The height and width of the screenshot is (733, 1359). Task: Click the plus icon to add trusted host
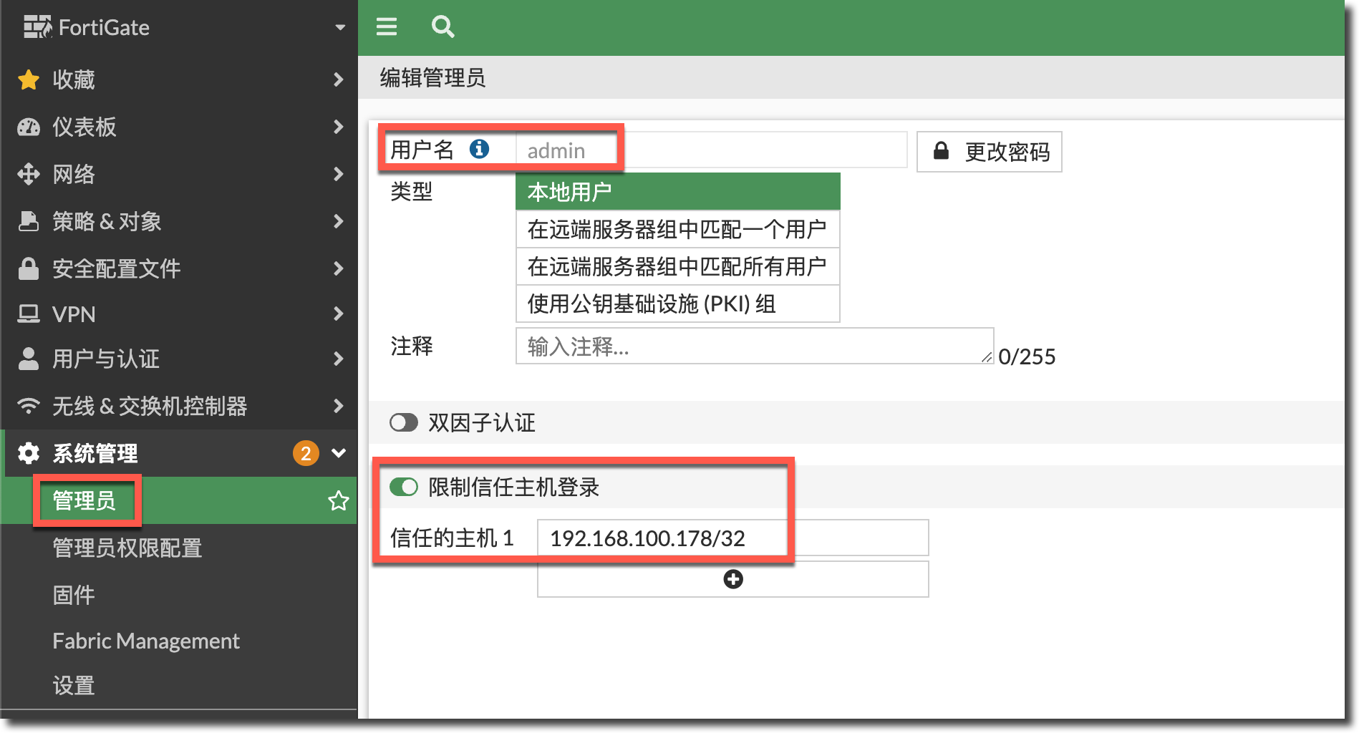(732, 579)
